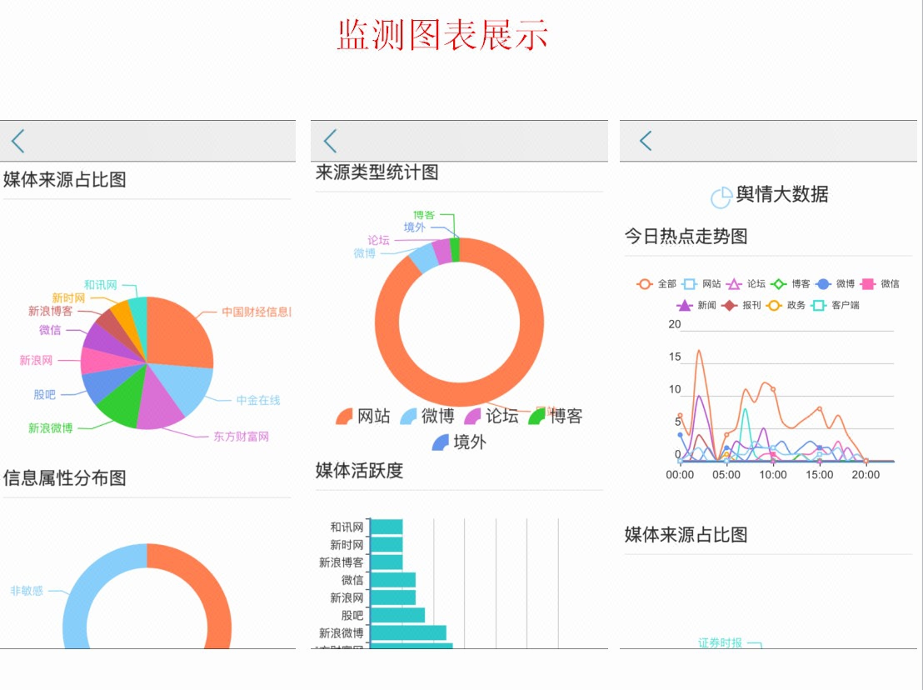Click orange 网站 legend marker under donut
Viewport: 923px width, 690px height.
point(344,416)
